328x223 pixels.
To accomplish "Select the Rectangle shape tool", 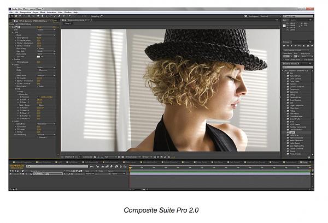I will 38,16.
